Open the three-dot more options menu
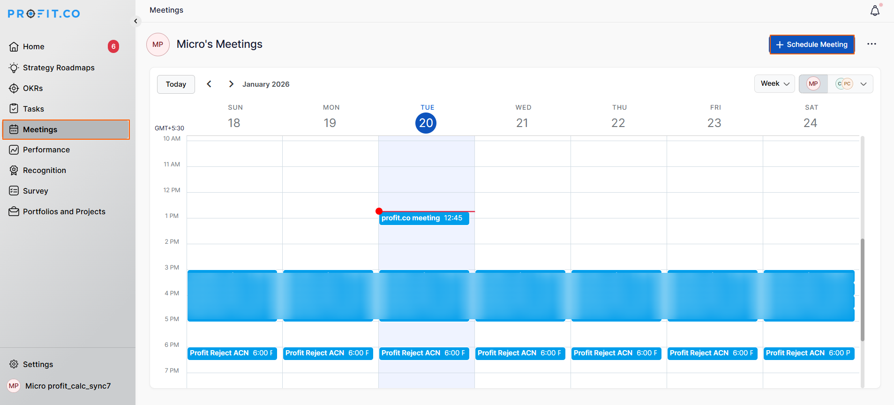The height and width of the screenshot is (405, 894). click(871, 44)
